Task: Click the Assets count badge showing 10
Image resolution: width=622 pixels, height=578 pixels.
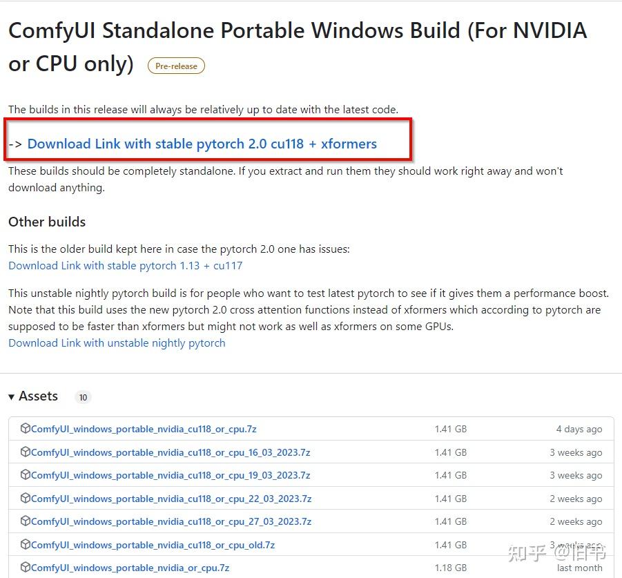Action: click(x=83, y=397)
